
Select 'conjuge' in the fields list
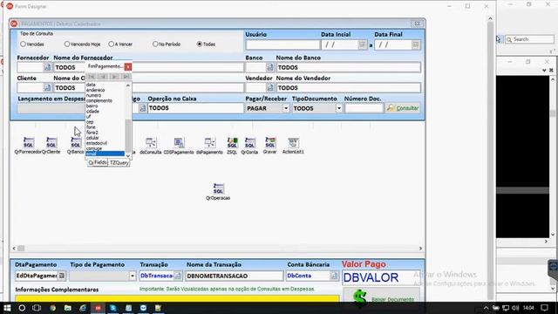[94, 148]
